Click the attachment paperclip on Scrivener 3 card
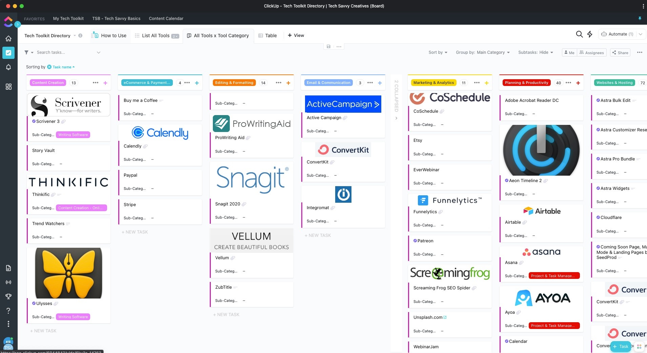 click(63, 122)
